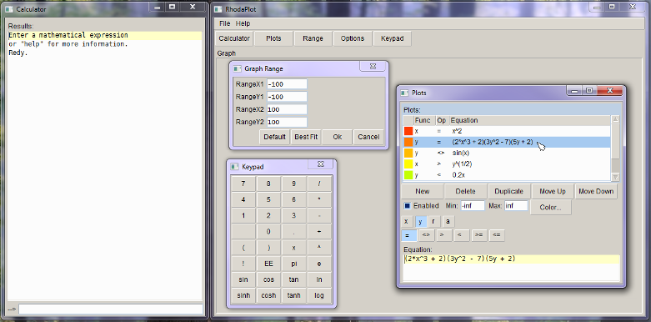Click the Plots toolbar button

pyautogui.click(x=273, y=38)
